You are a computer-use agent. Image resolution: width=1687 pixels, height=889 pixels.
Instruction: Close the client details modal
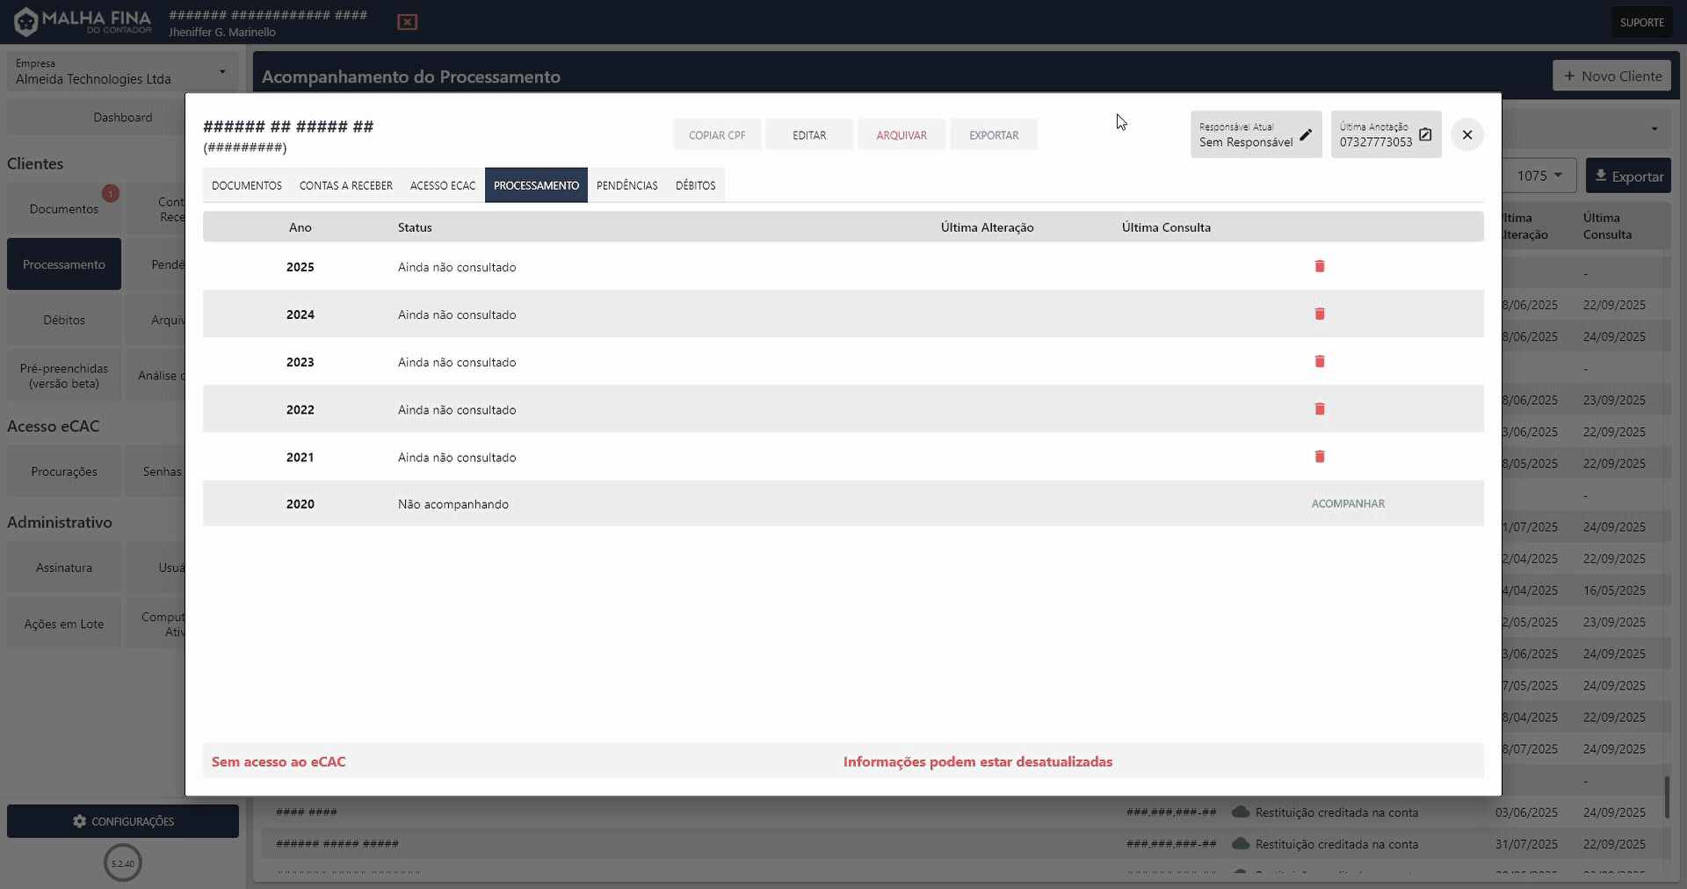1466,134
